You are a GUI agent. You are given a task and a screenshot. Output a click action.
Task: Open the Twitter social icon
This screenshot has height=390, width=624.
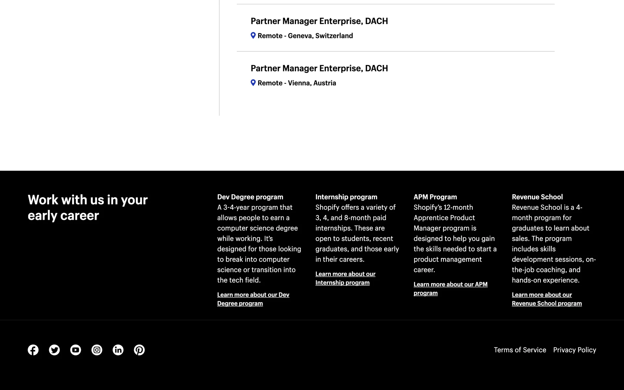pyautogui.click(x=54, y=350)
